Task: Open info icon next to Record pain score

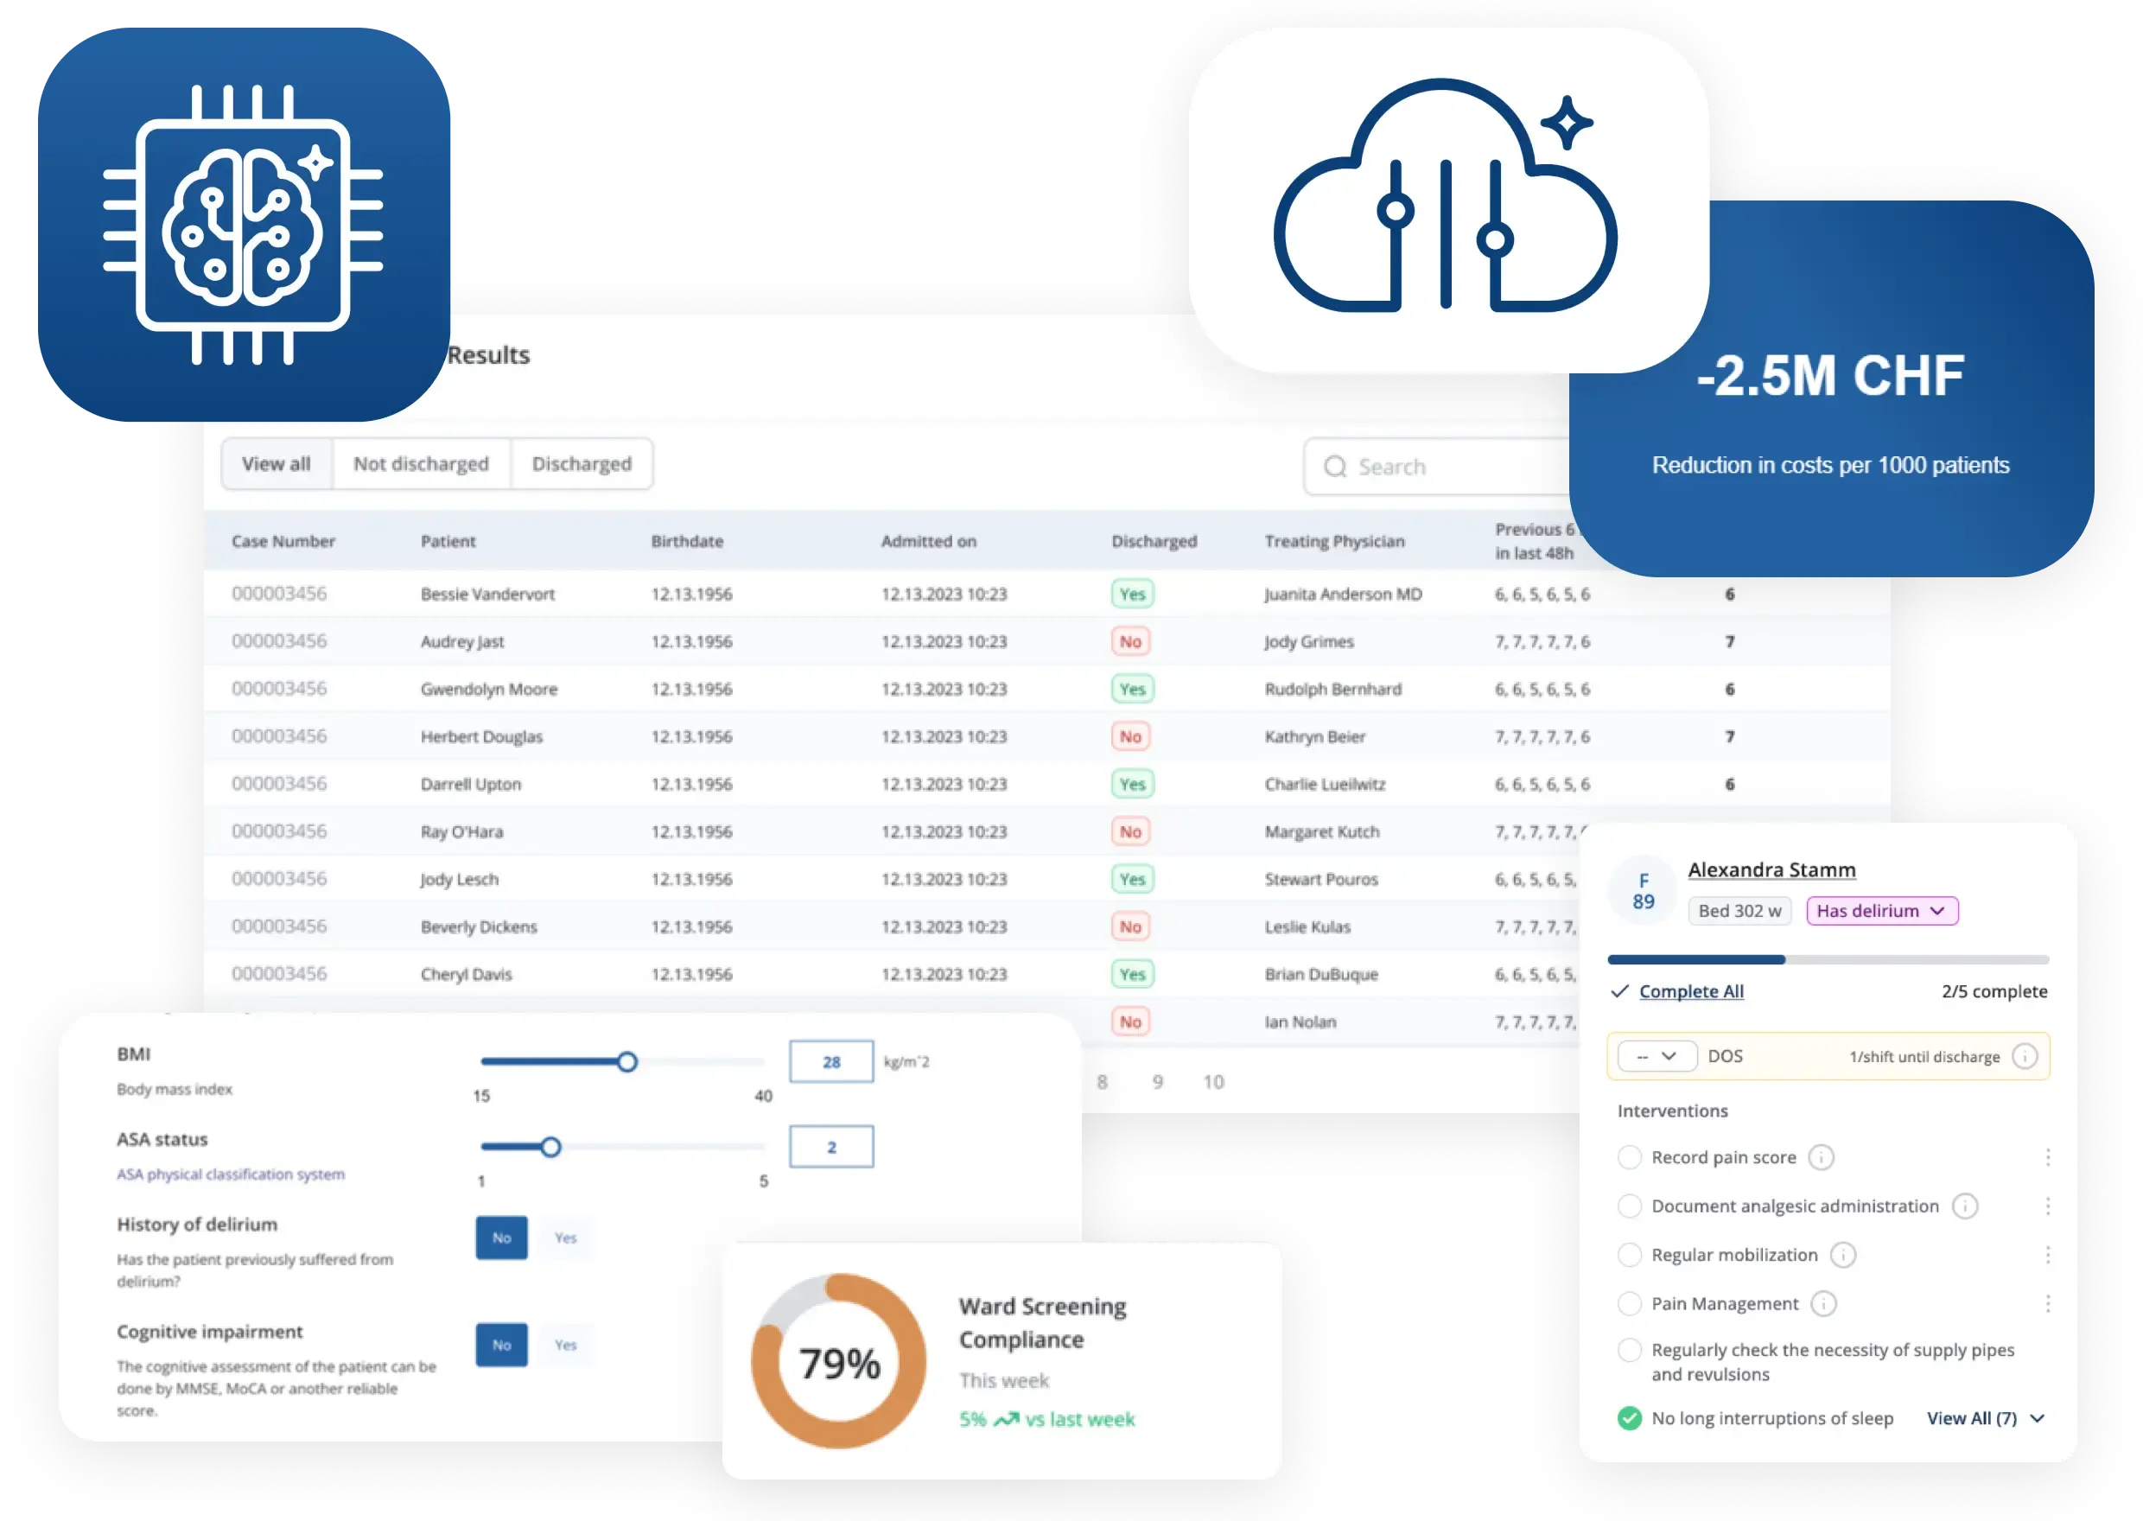Action: pos(1821,1158)
